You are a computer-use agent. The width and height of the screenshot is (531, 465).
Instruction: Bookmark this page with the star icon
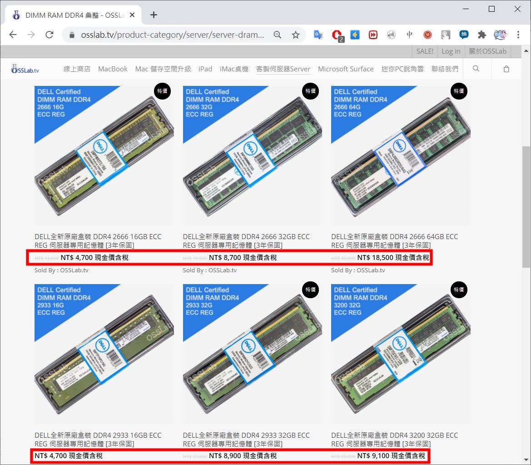click(x=296, y=35)
